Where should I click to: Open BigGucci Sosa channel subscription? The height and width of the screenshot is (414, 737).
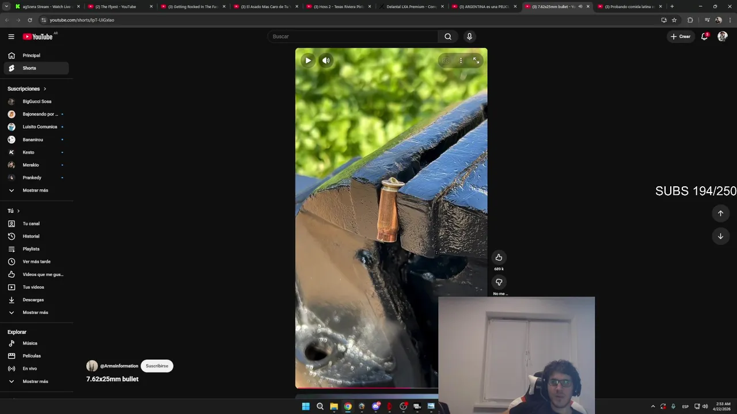[x=36, y=101]
